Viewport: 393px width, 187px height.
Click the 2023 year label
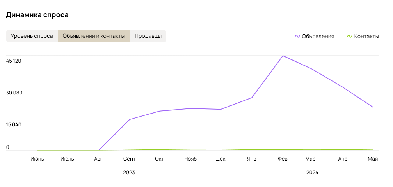[x=129, y=172]
